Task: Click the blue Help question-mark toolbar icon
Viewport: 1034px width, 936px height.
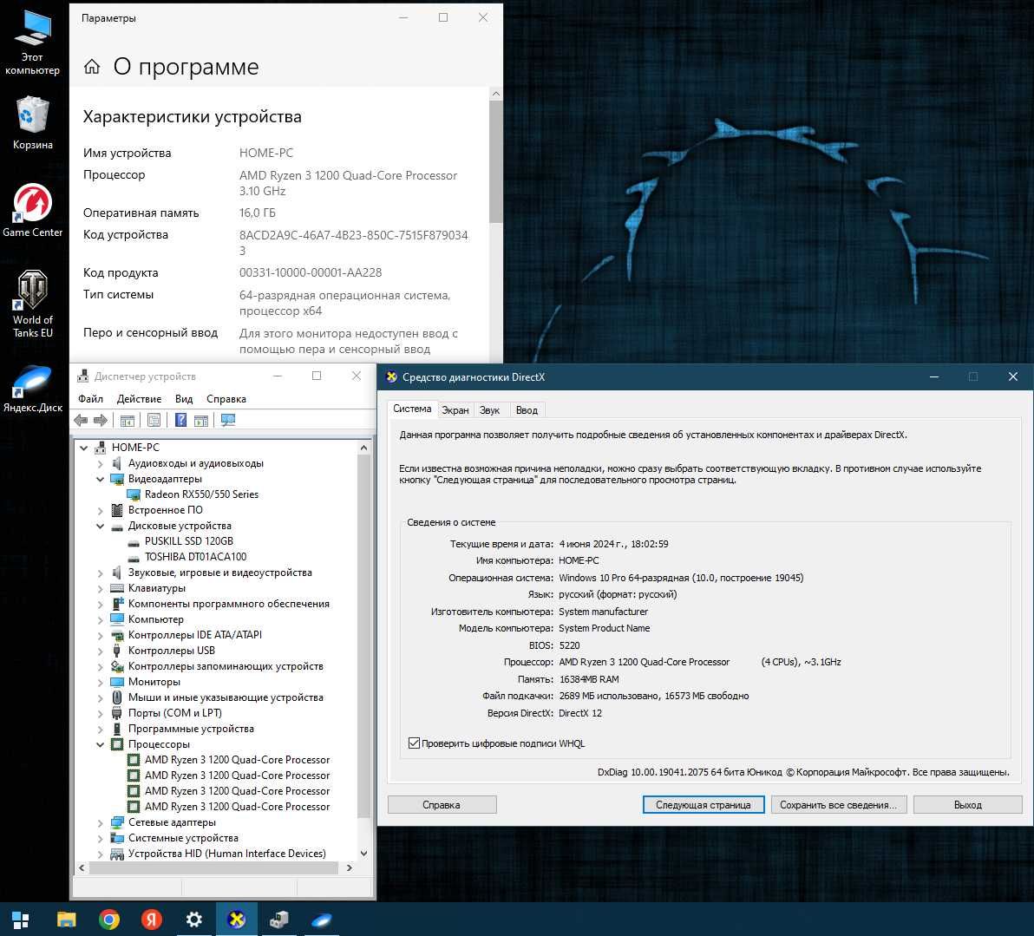Action: point(180,420)
